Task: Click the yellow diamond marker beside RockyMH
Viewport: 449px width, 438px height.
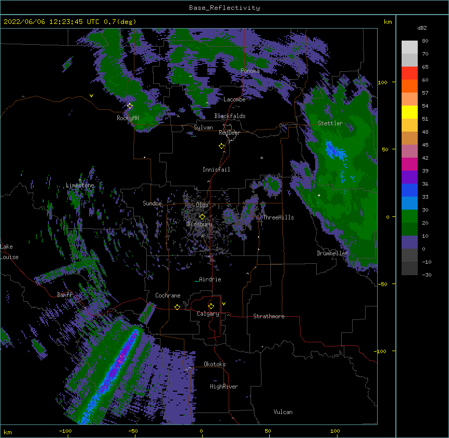Action: (130, 106)
